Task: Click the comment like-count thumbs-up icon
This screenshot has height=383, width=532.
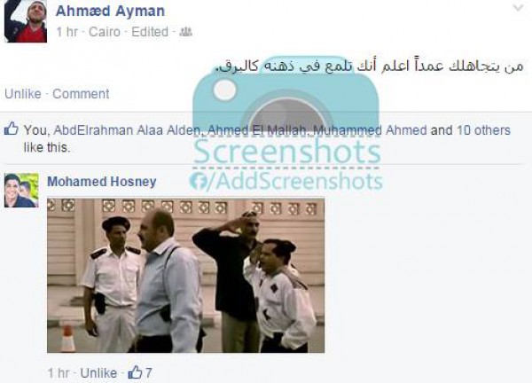Action: point(135,372)
